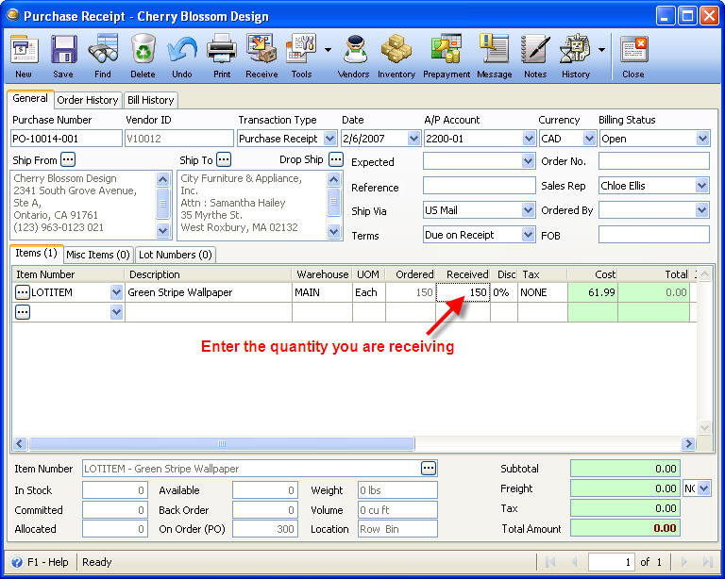This screenshot has width=725, height=579.
Task: Click the MAIN warehouse cell
Action: click(322, 292)
